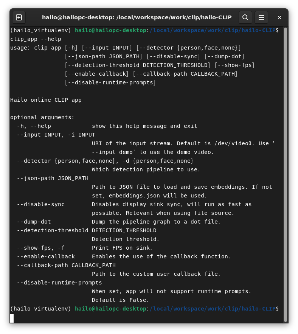This screenshot has width=298, height=334.
Task: Open the hamburger menu
Action: pyautogui.click(x=261, y=17)
